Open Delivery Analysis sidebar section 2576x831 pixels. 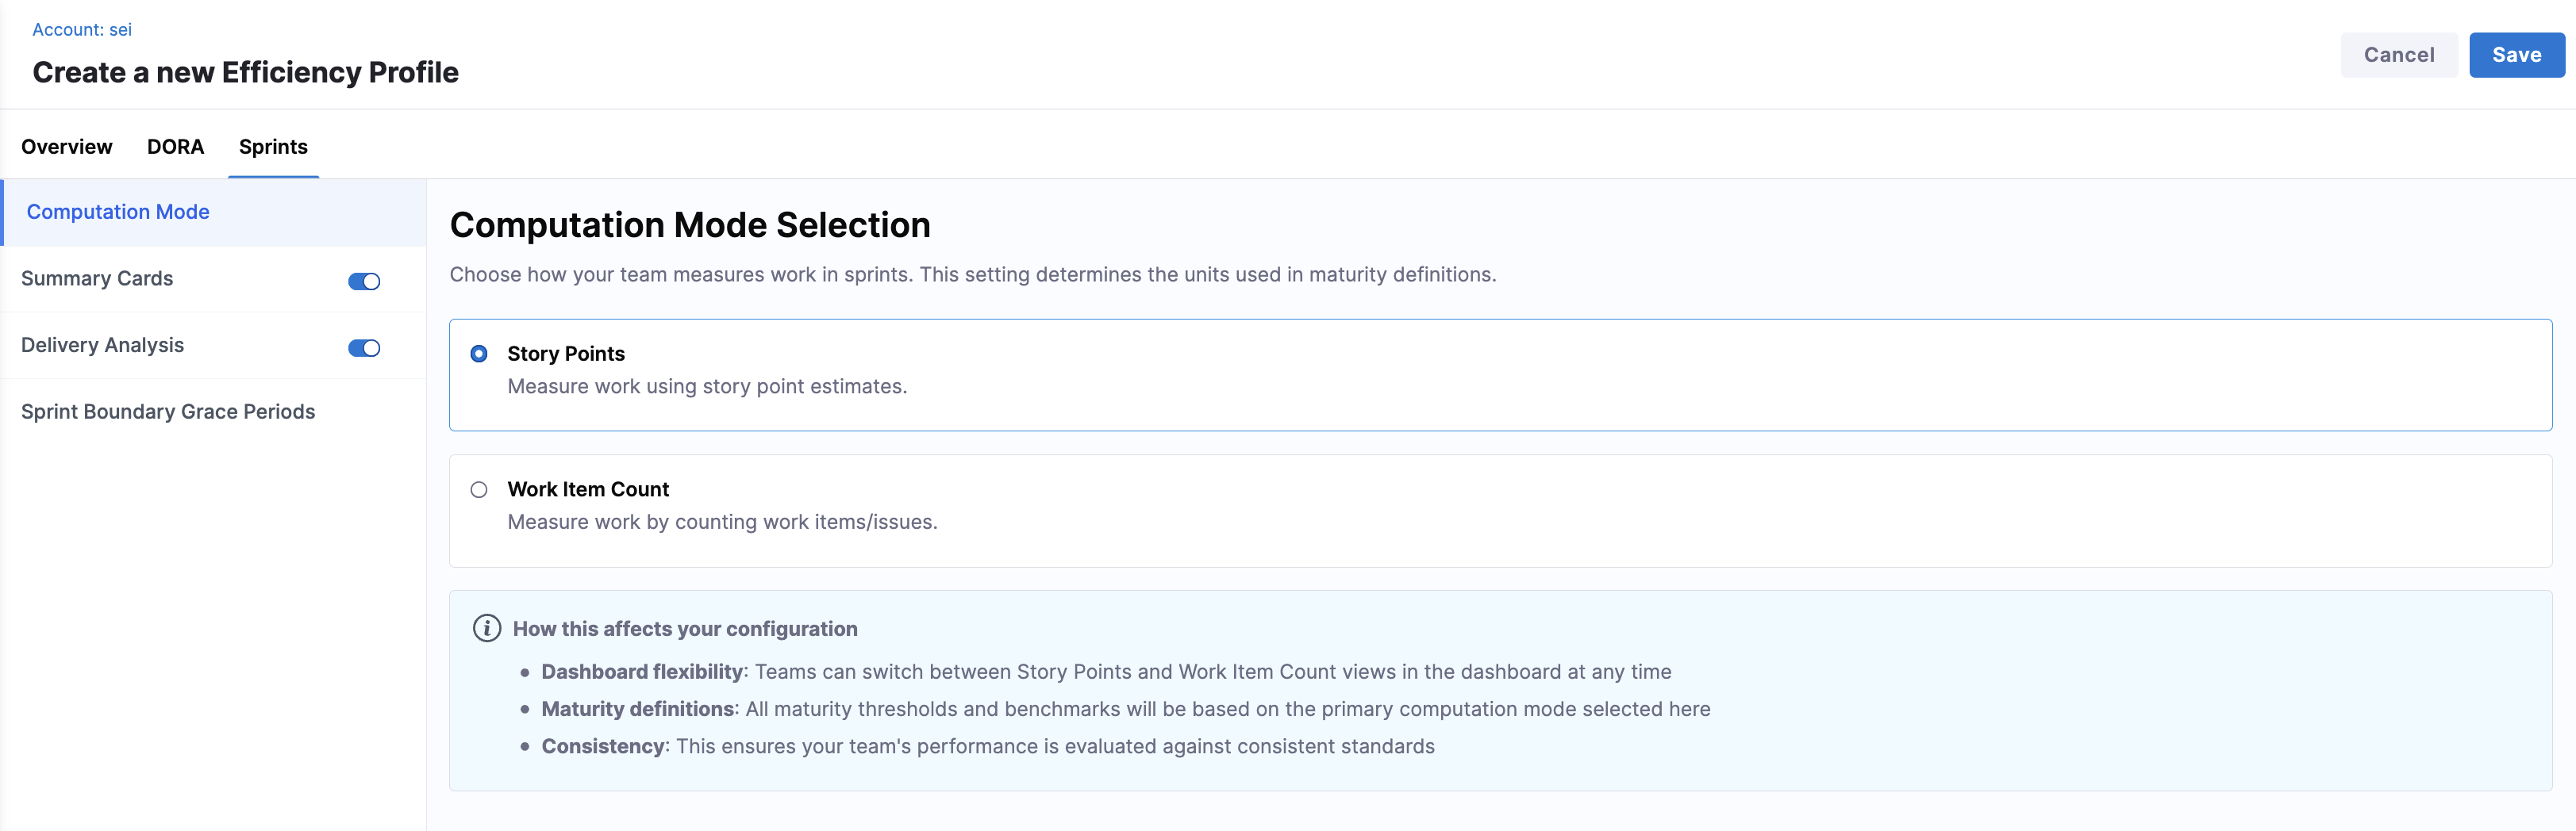pos(103,346)
